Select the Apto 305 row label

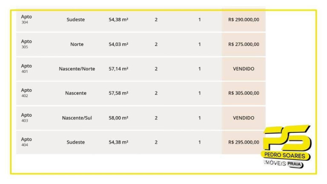pos(26,44)
